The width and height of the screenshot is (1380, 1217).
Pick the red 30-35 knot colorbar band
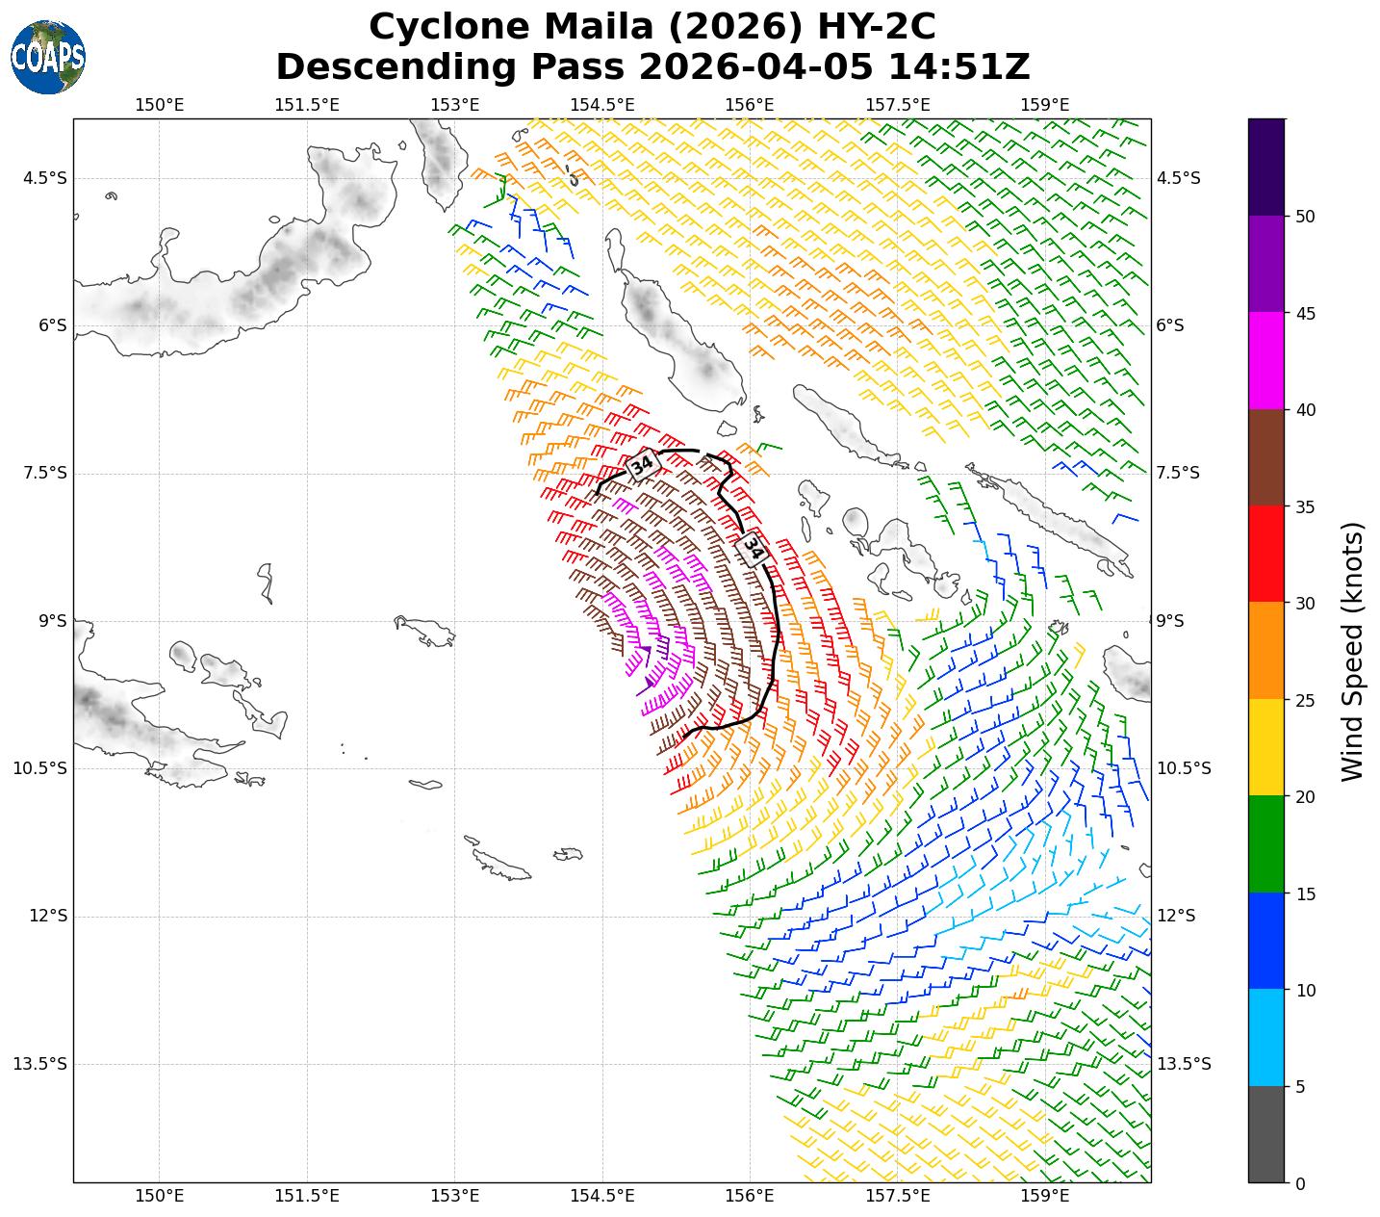1265,554
